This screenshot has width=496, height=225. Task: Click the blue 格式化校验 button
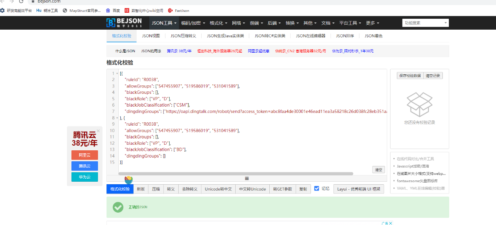tap(120, 189)
